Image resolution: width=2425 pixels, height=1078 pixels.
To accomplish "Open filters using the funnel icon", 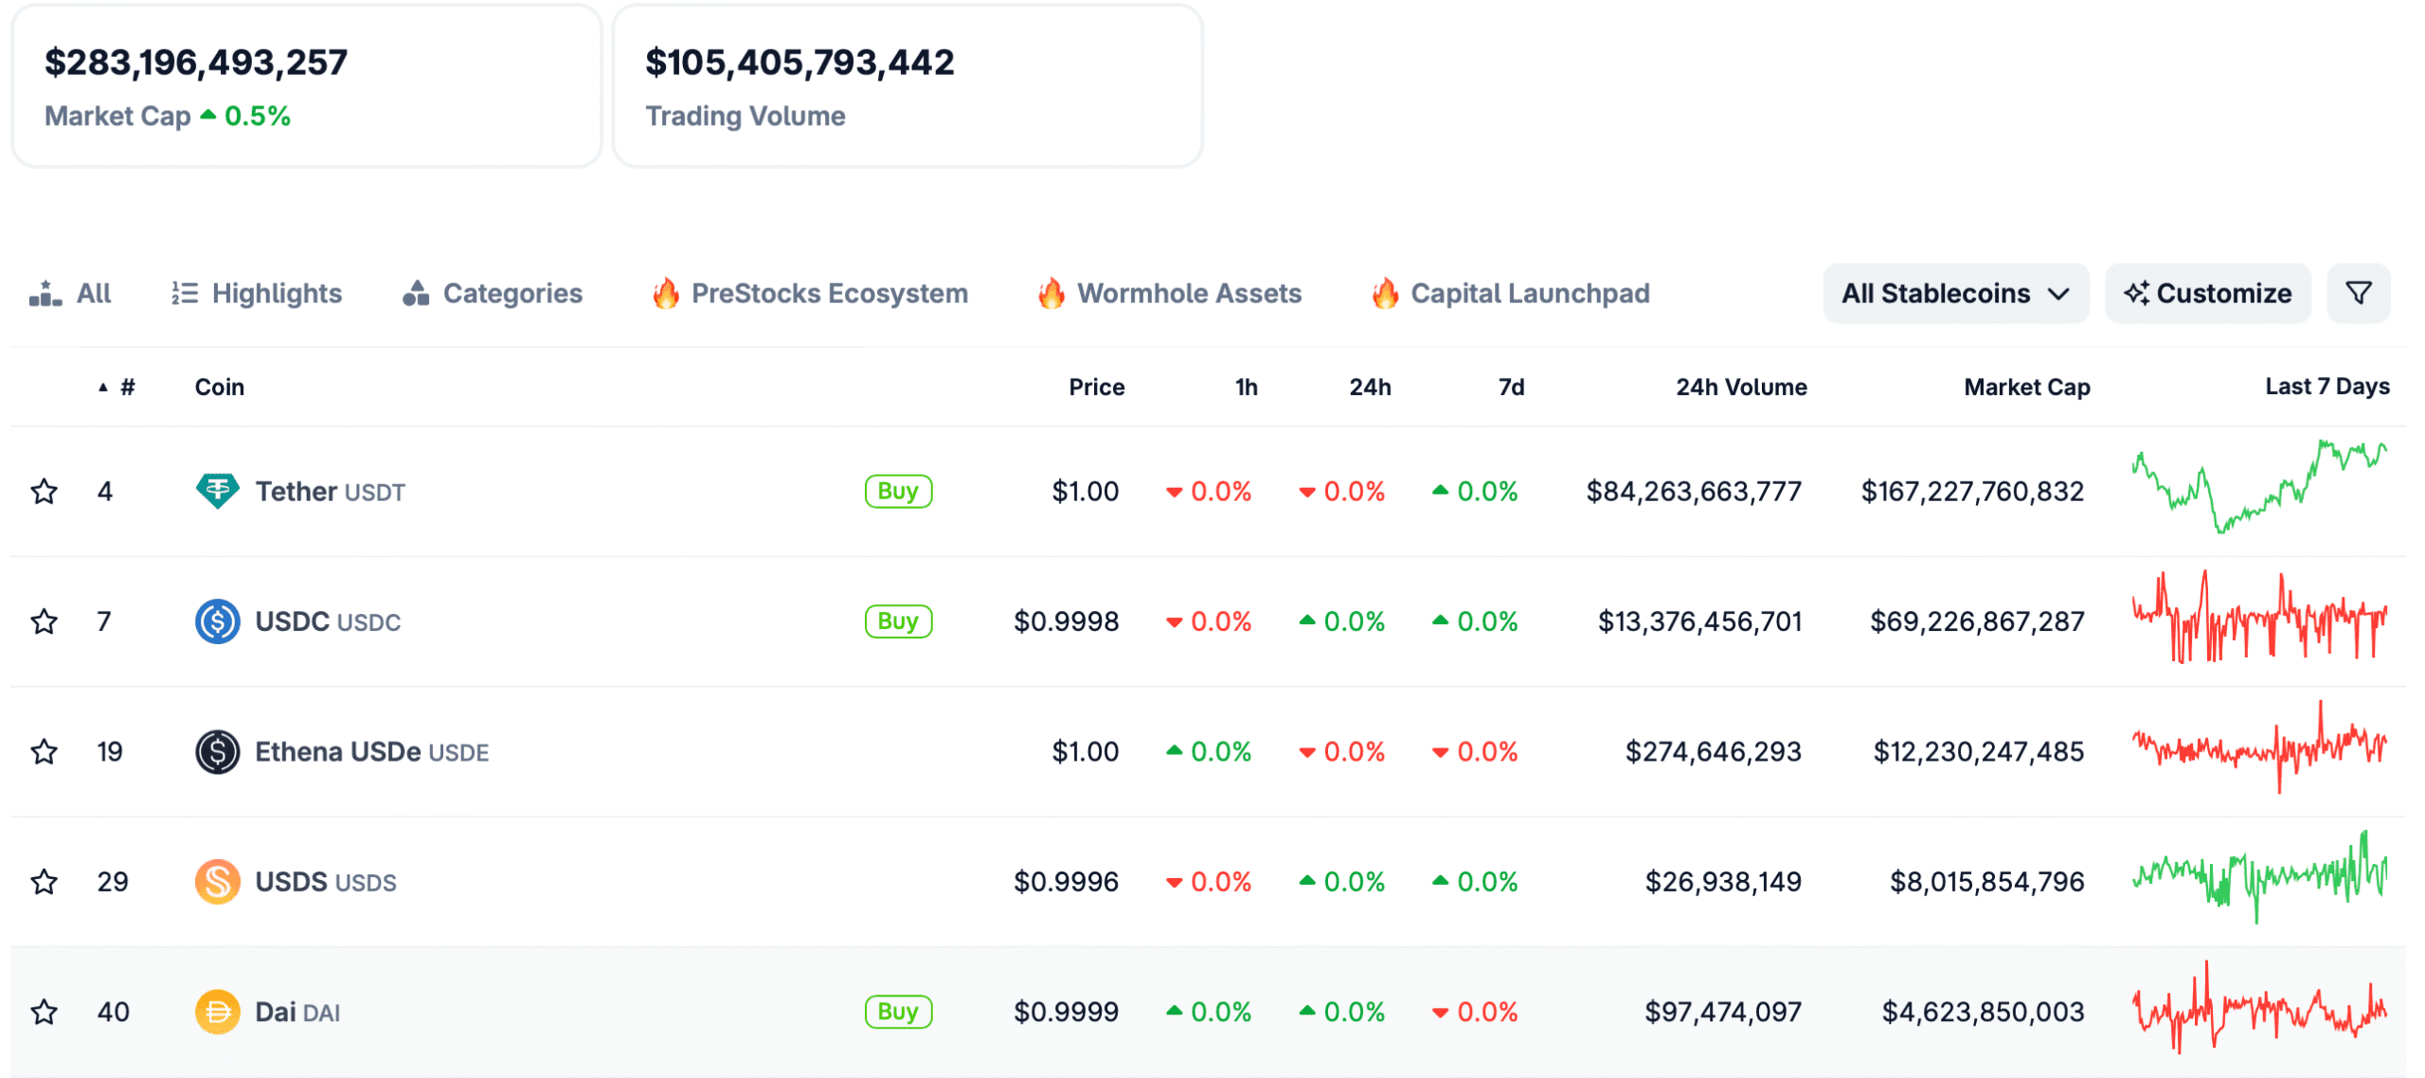I will 2358,293.
